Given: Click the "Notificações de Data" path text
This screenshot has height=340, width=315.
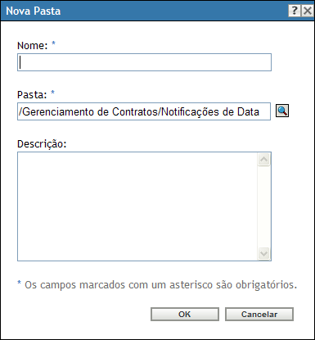Looking at the screenshot, I should point(210,112).
